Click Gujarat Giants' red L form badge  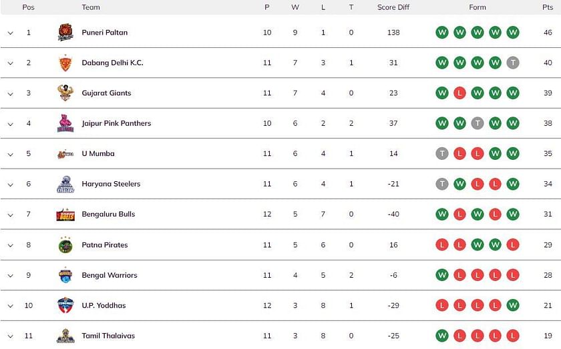[459, 93]
